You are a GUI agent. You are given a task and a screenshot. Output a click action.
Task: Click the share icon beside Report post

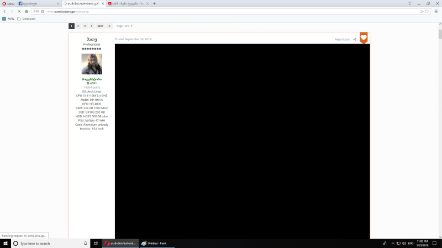pyautogui.click(x=355, y=39)
